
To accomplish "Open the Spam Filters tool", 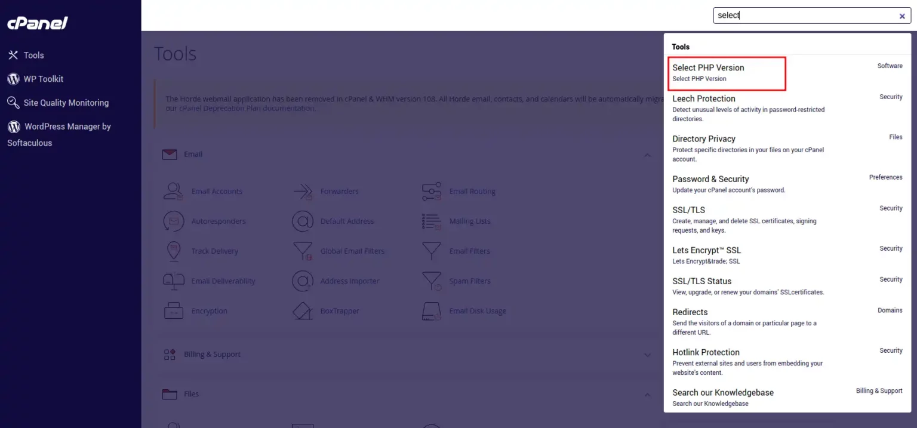I will (x=471, y=281).
